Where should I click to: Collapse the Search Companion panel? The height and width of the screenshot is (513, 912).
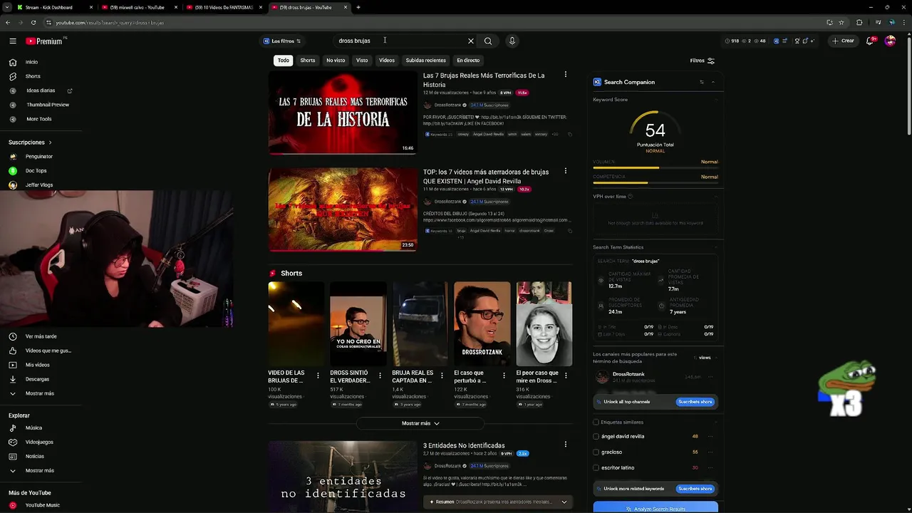712,82
